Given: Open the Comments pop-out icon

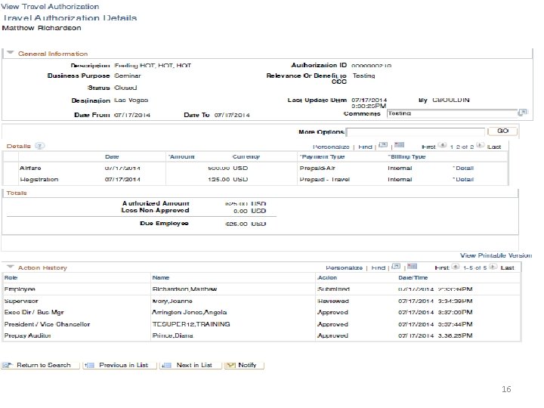Looking at the screenshot, I should click(x=523, y=113).
